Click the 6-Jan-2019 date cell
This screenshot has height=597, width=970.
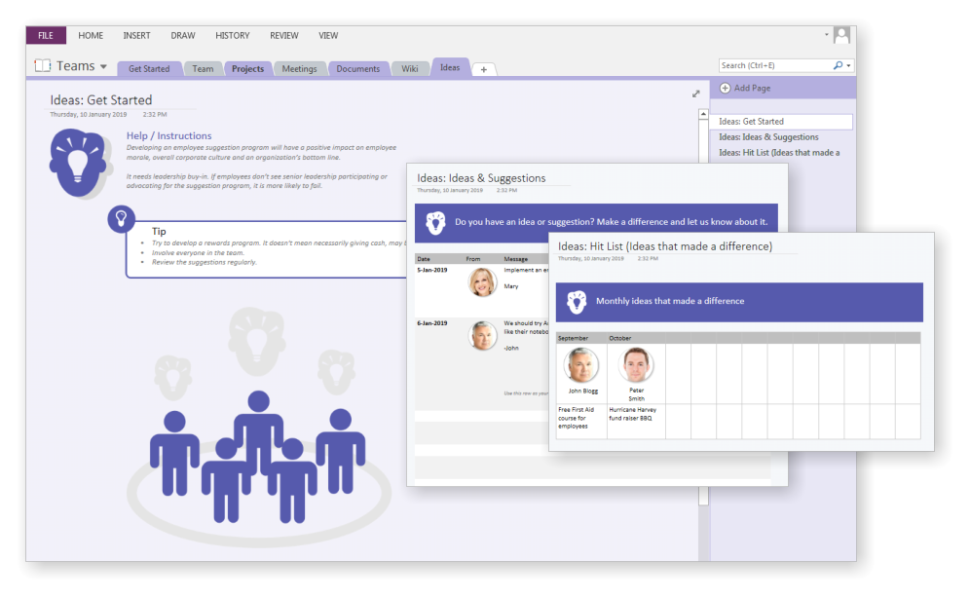tap(431, 323)
